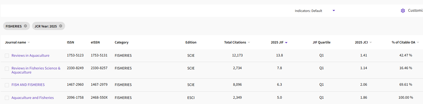Tick the FISH AND FISHERIES checkbox
Screen dimensions: 423x104
tap(7, 85)
